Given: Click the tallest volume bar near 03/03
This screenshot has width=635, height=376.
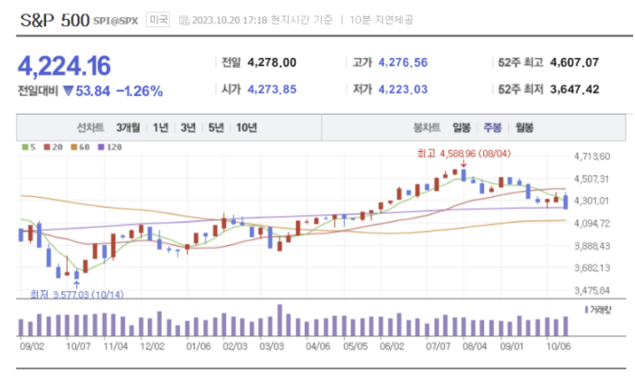Looking at the screenshot, I should 280,320.
